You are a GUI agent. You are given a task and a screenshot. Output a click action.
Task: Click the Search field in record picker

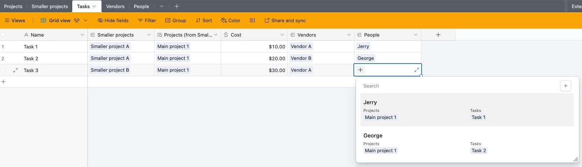459,86
